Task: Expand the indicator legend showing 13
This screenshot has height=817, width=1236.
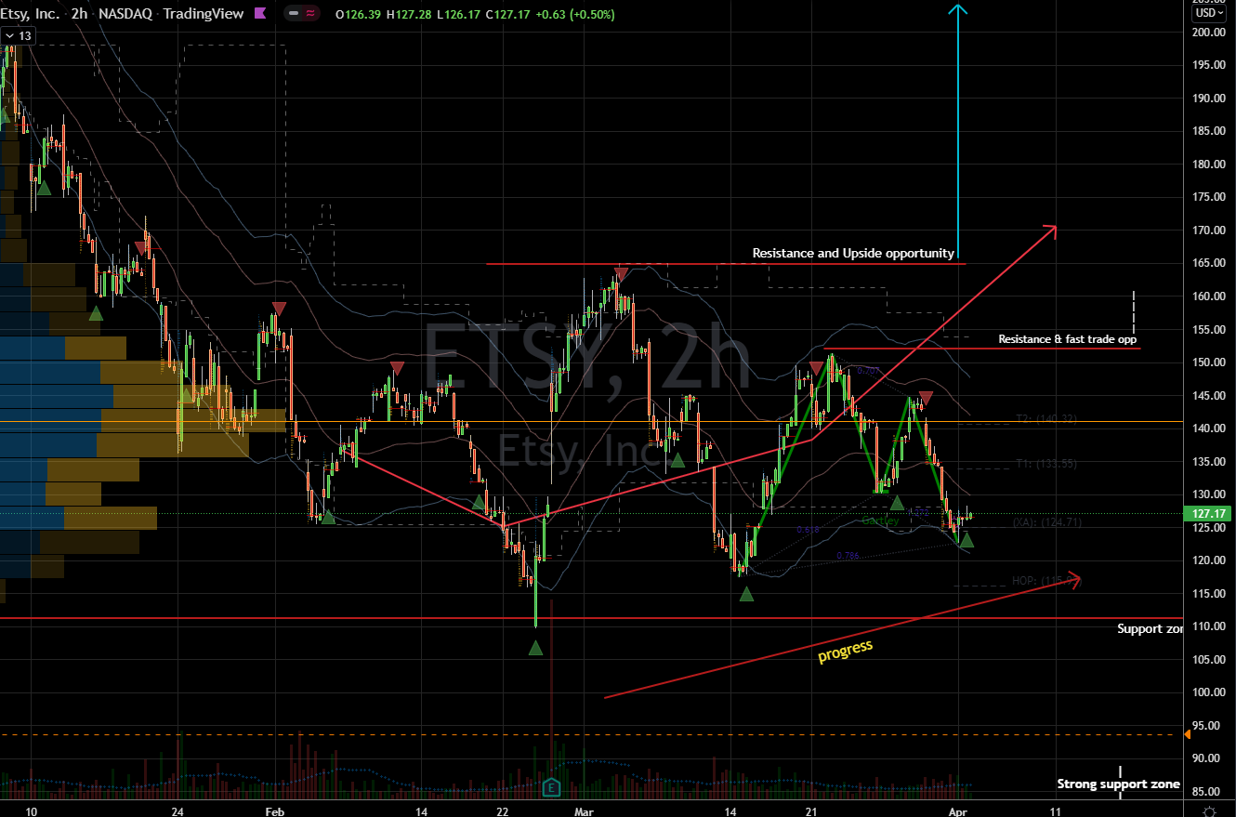Action: (19, 35)
